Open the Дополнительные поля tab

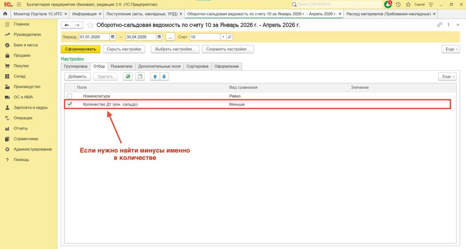(x=159, y=66)
